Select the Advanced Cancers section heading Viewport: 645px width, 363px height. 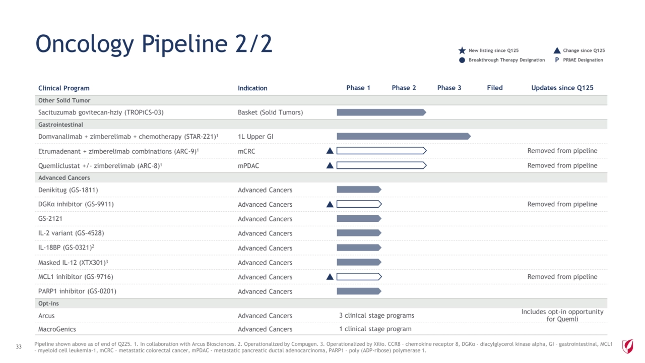(x=63, y=178)
